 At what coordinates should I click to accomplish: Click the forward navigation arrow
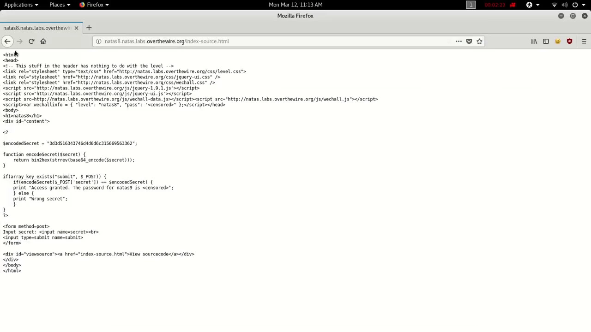click(19, 41)
